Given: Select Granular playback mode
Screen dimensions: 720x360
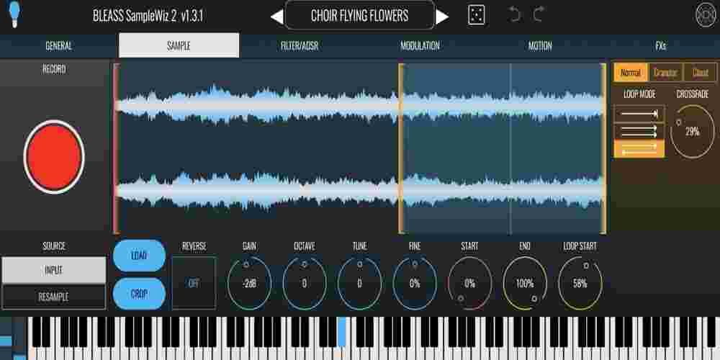Looking at the screenshot, I should (x=665, y=73).
